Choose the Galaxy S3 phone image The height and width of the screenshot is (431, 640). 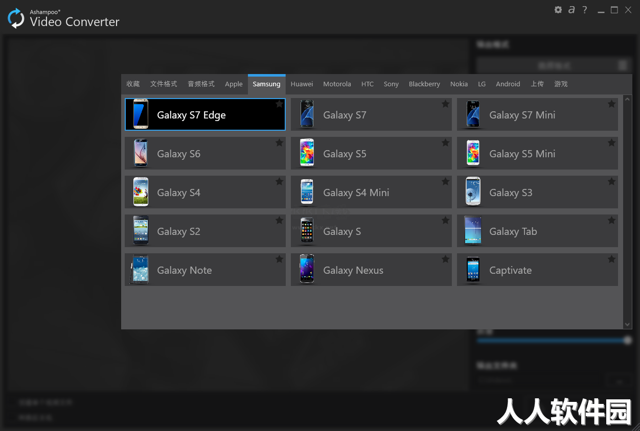(x=473, y=192)
